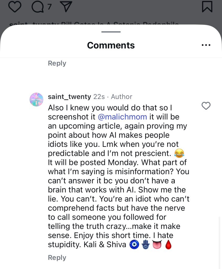
Task: Open the saint_twenty profile picture
Action: [37, 99]
